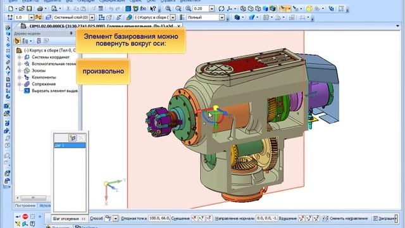Select Шаг 1 in the step list
Viewport: 405px width, 228px height.
pyautogui.click(x=70, y=145)
